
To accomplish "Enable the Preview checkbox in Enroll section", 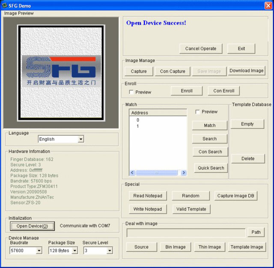I will pyautogui.click(x=131, y=92).
